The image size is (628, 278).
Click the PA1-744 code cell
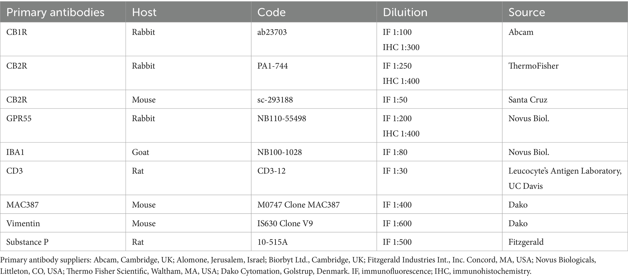272,66
